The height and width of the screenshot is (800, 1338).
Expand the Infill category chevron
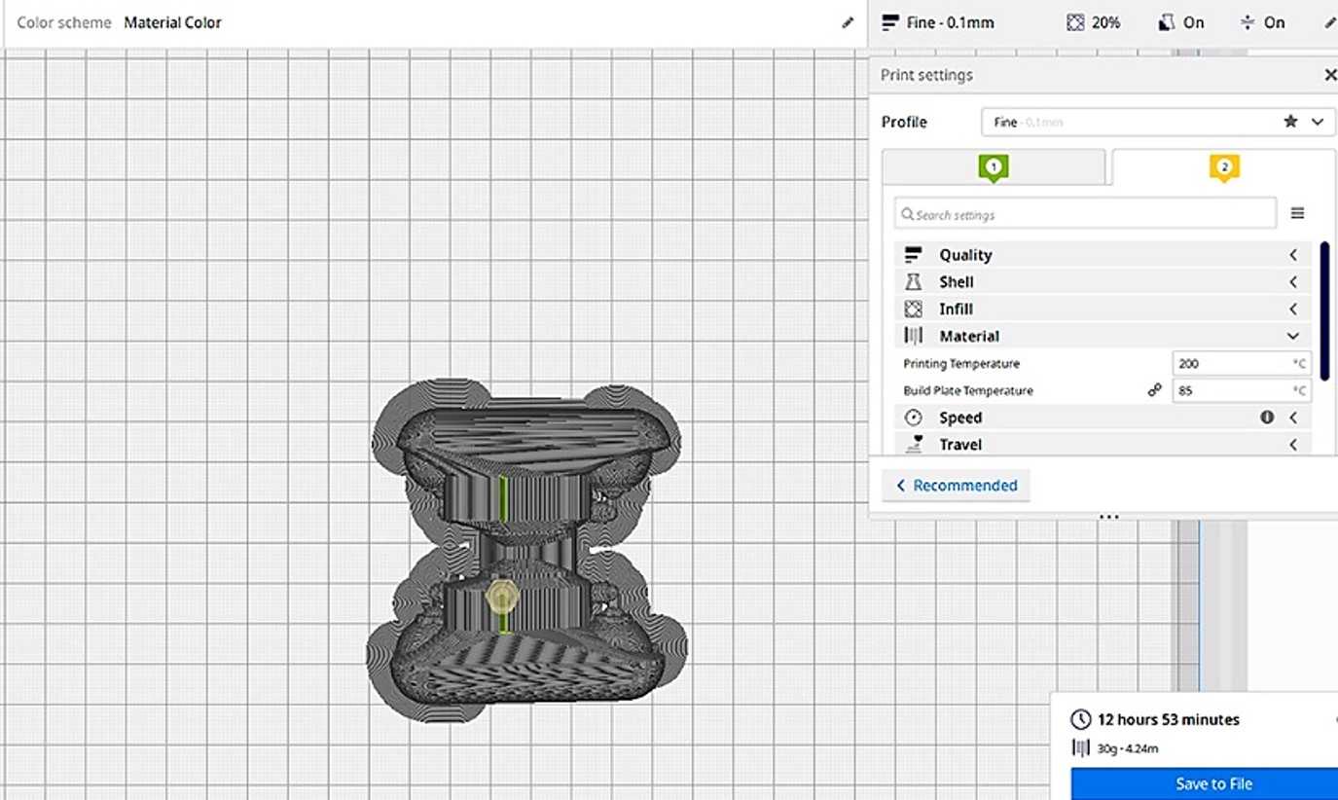click(1293, 309)
